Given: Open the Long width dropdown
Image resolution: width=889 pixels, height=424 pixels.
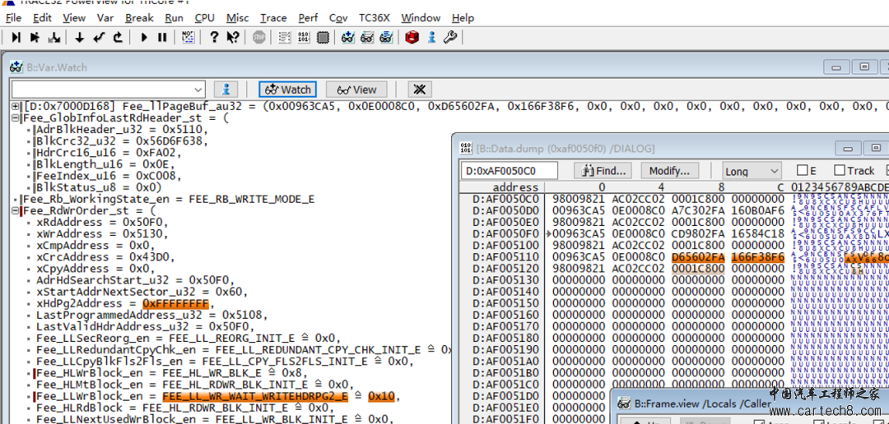Looking at the screenshot, I should point(752,171).
